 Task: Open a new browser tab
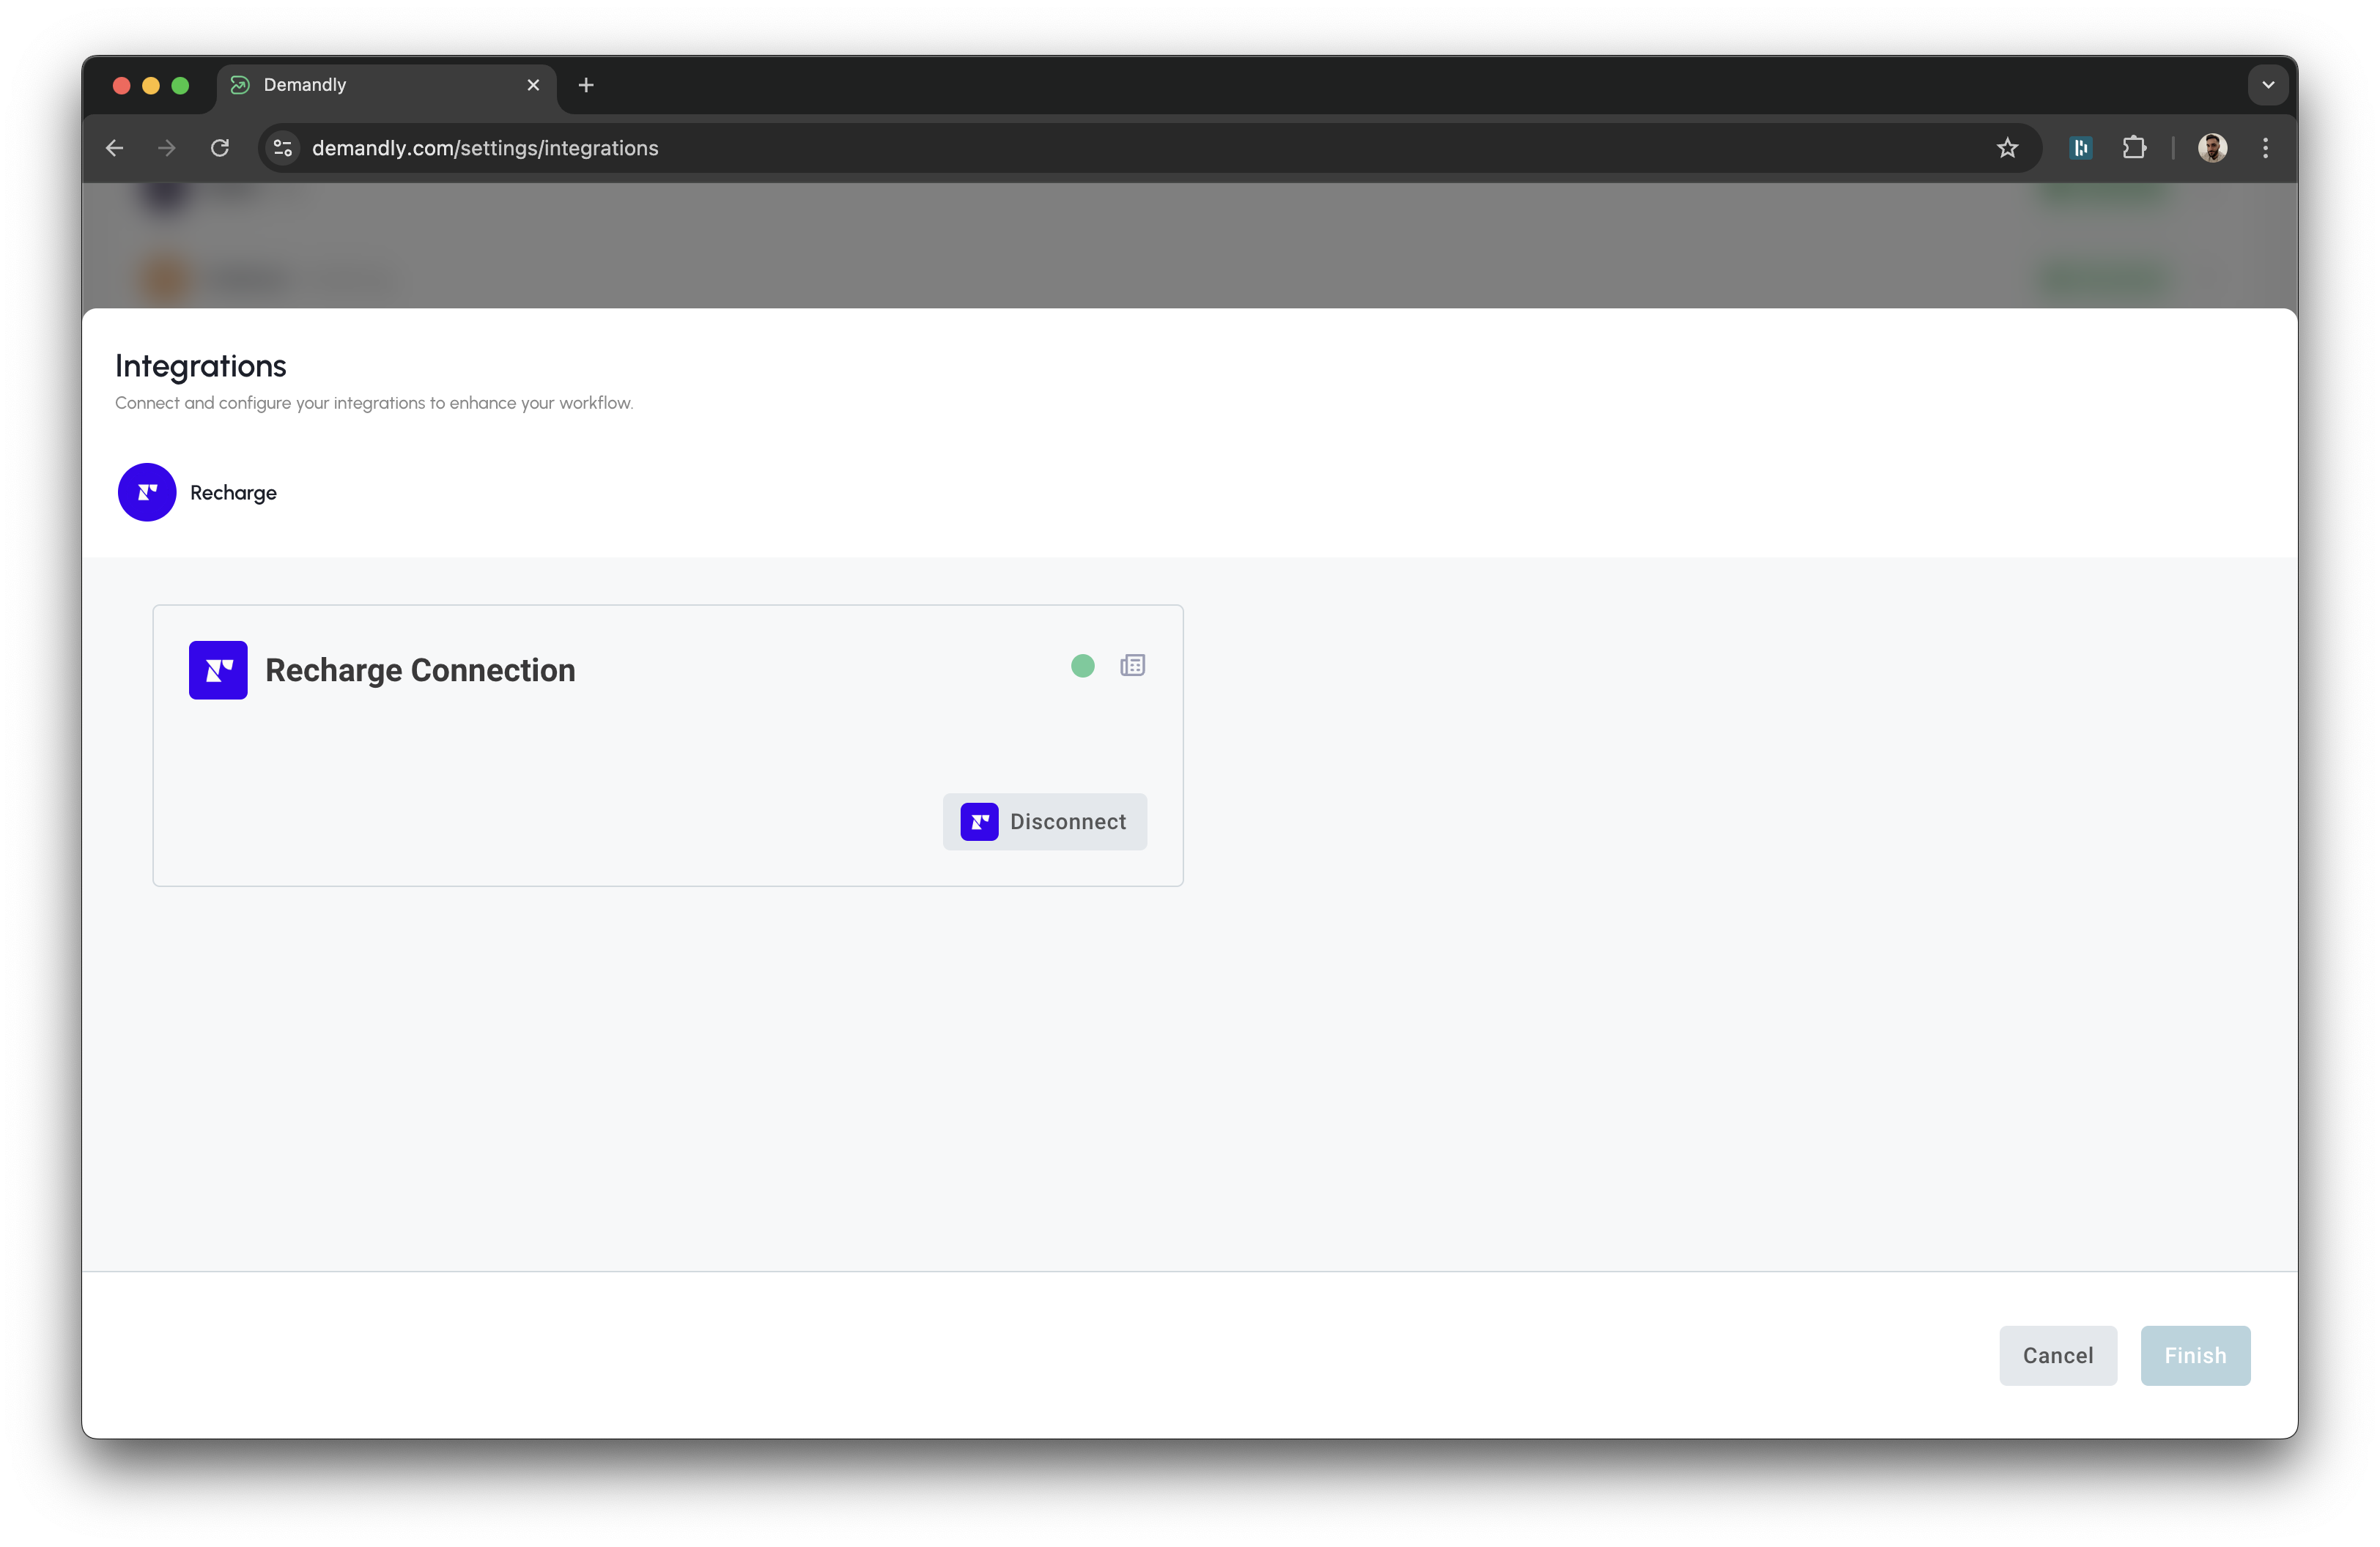586,85
